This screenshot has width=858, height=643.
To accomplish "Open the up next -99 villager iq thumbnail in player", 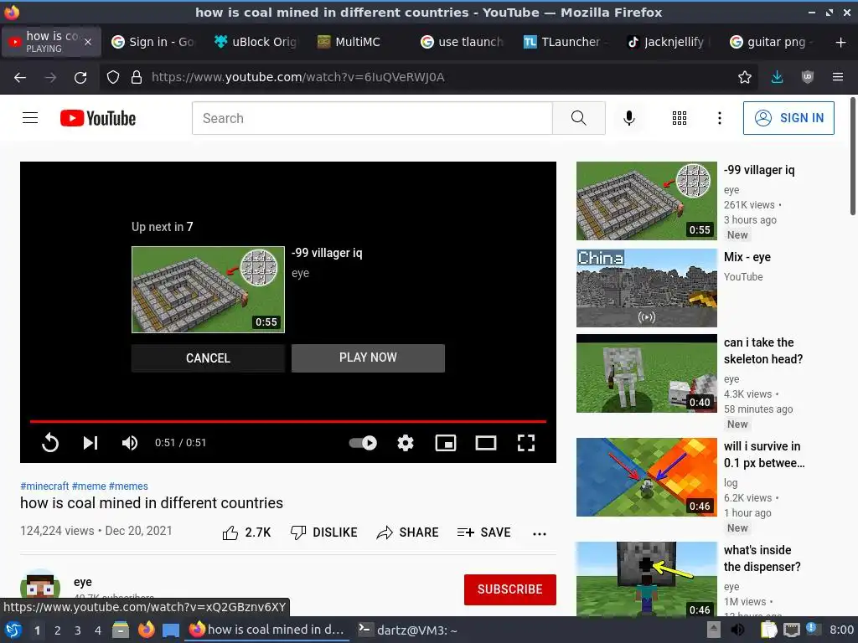I will [208, 289].
